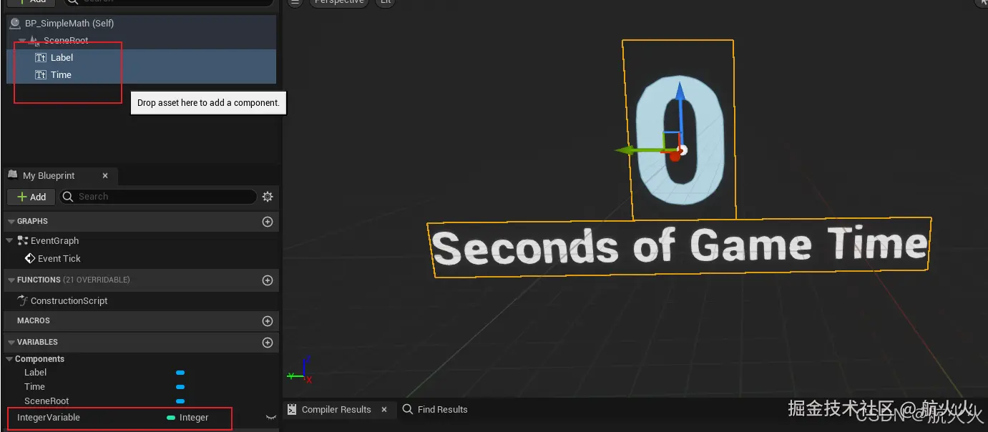Open the Integer type dropdown for IntegerVariable
988x432 pixels.
187,418
